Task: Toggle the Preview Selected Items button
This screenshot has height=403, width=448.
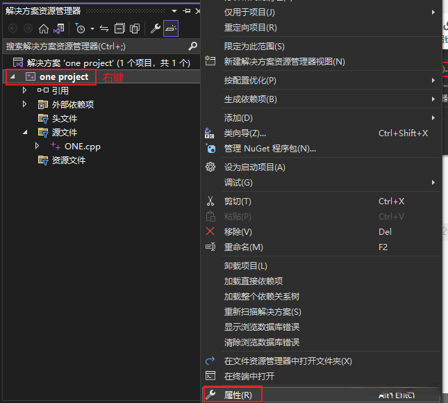Action: pyautogui.click(x=171, y=28)
